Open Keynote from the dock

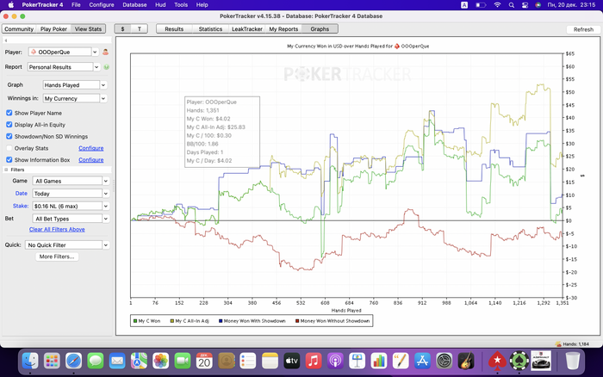pos(357,361)
